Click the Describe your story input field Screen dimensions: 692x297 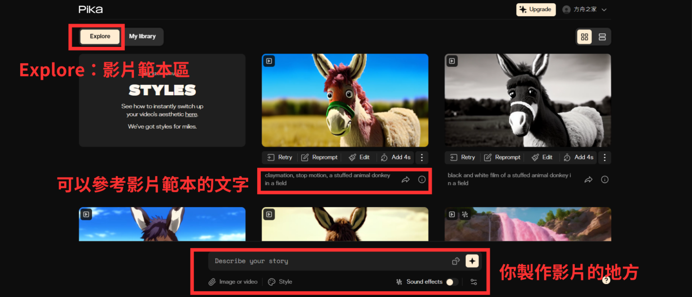[x=329, y=261]
